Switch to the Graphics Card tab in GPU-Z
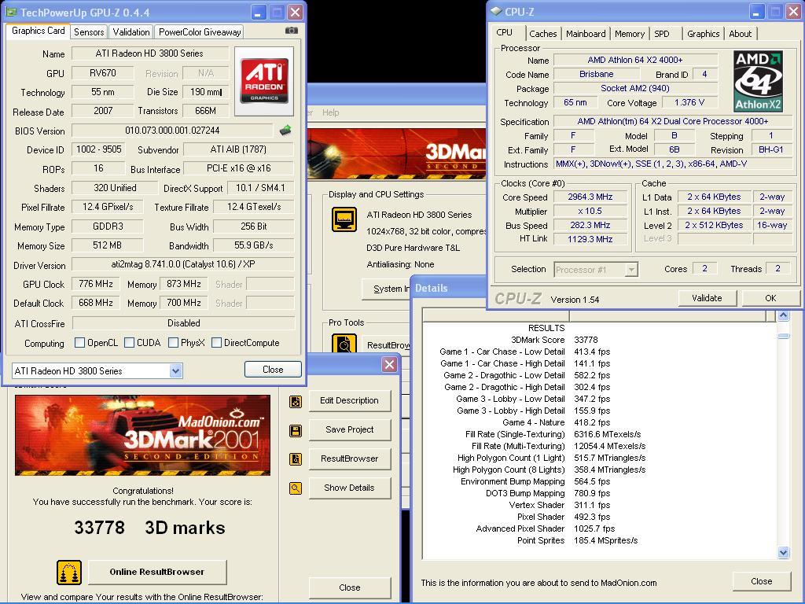Screen dimensions: 805x604 point(38,31)
